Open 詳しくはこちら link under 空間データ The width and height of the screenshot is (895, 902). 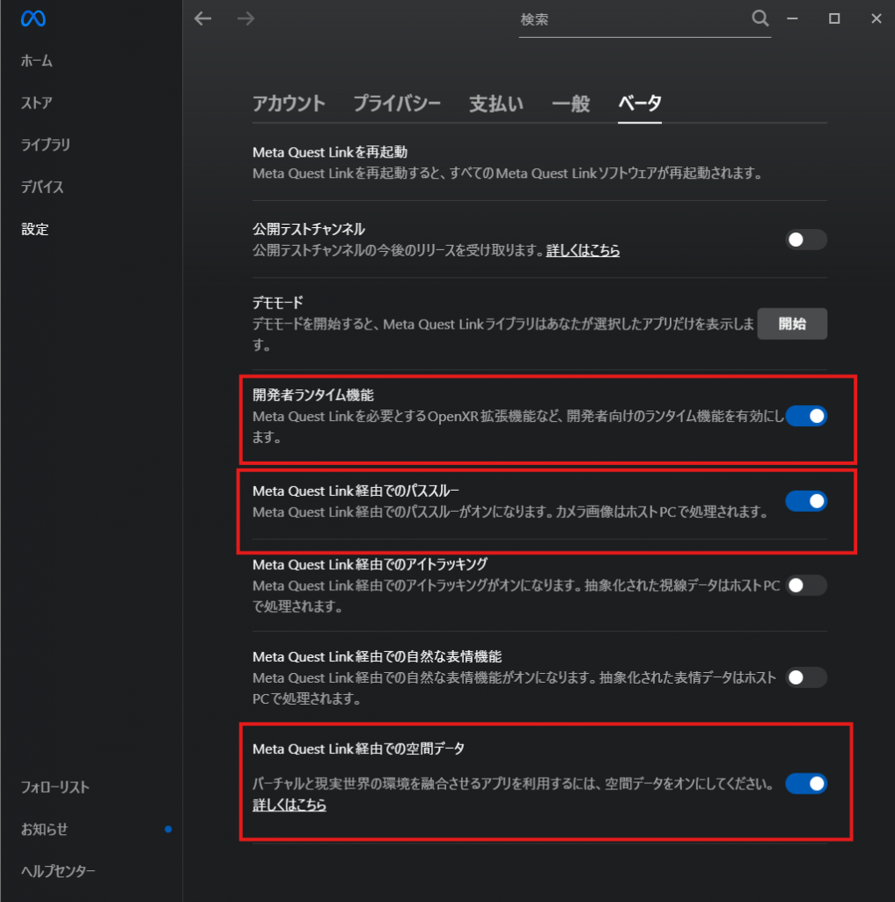pyautogui.click(x=289, y=805)
